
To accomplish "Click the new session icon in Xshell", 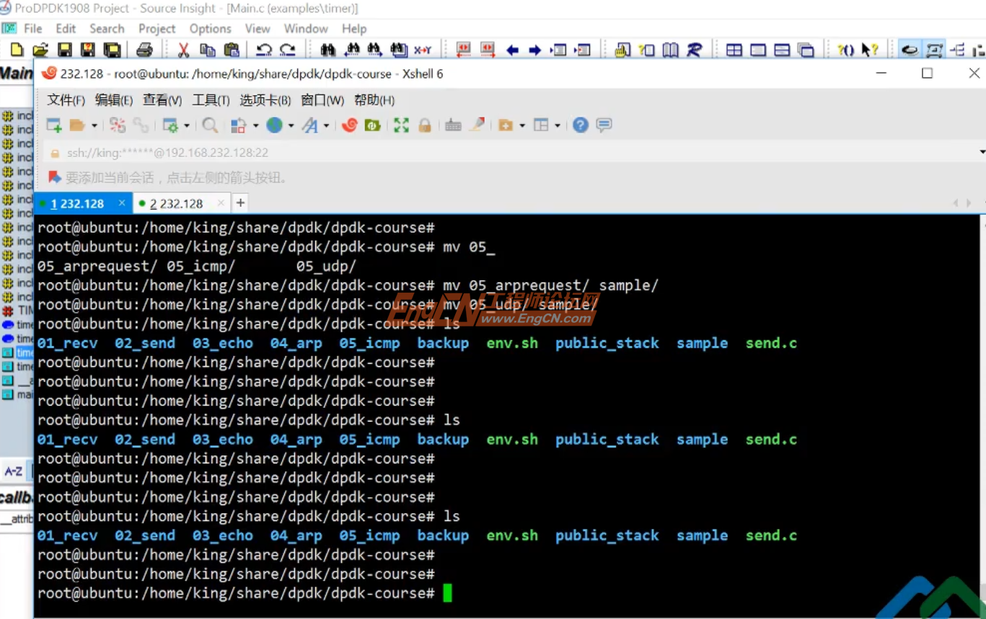I will (54, 125).
